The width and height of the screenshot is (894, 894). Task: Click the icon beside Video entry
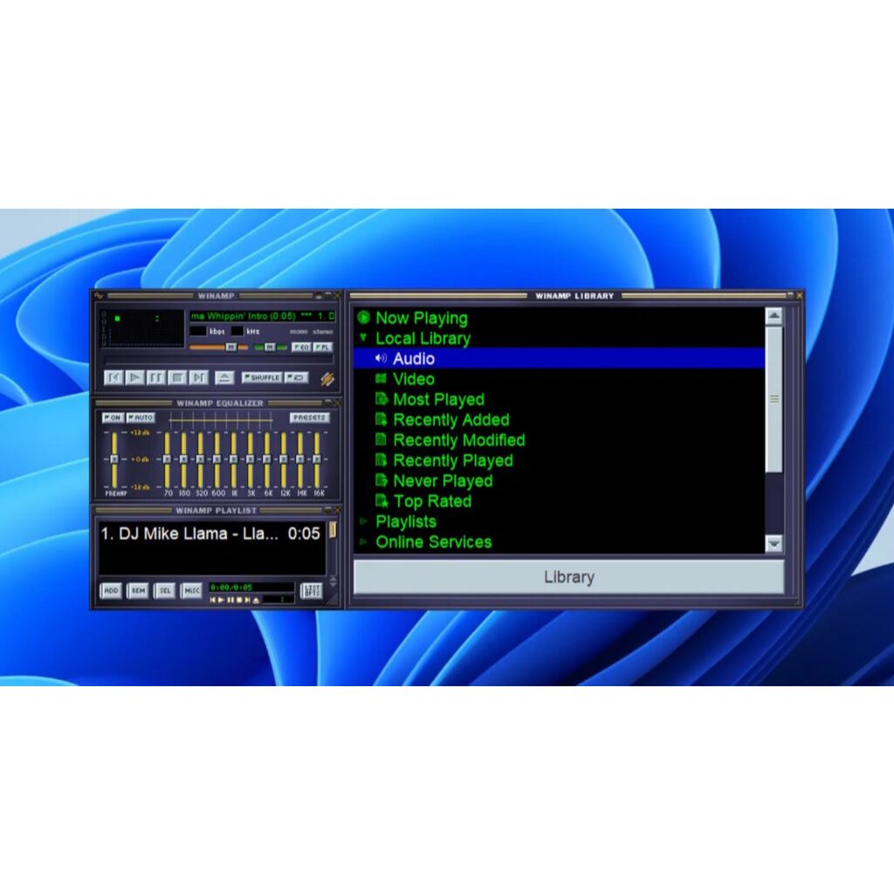(381, 379)
